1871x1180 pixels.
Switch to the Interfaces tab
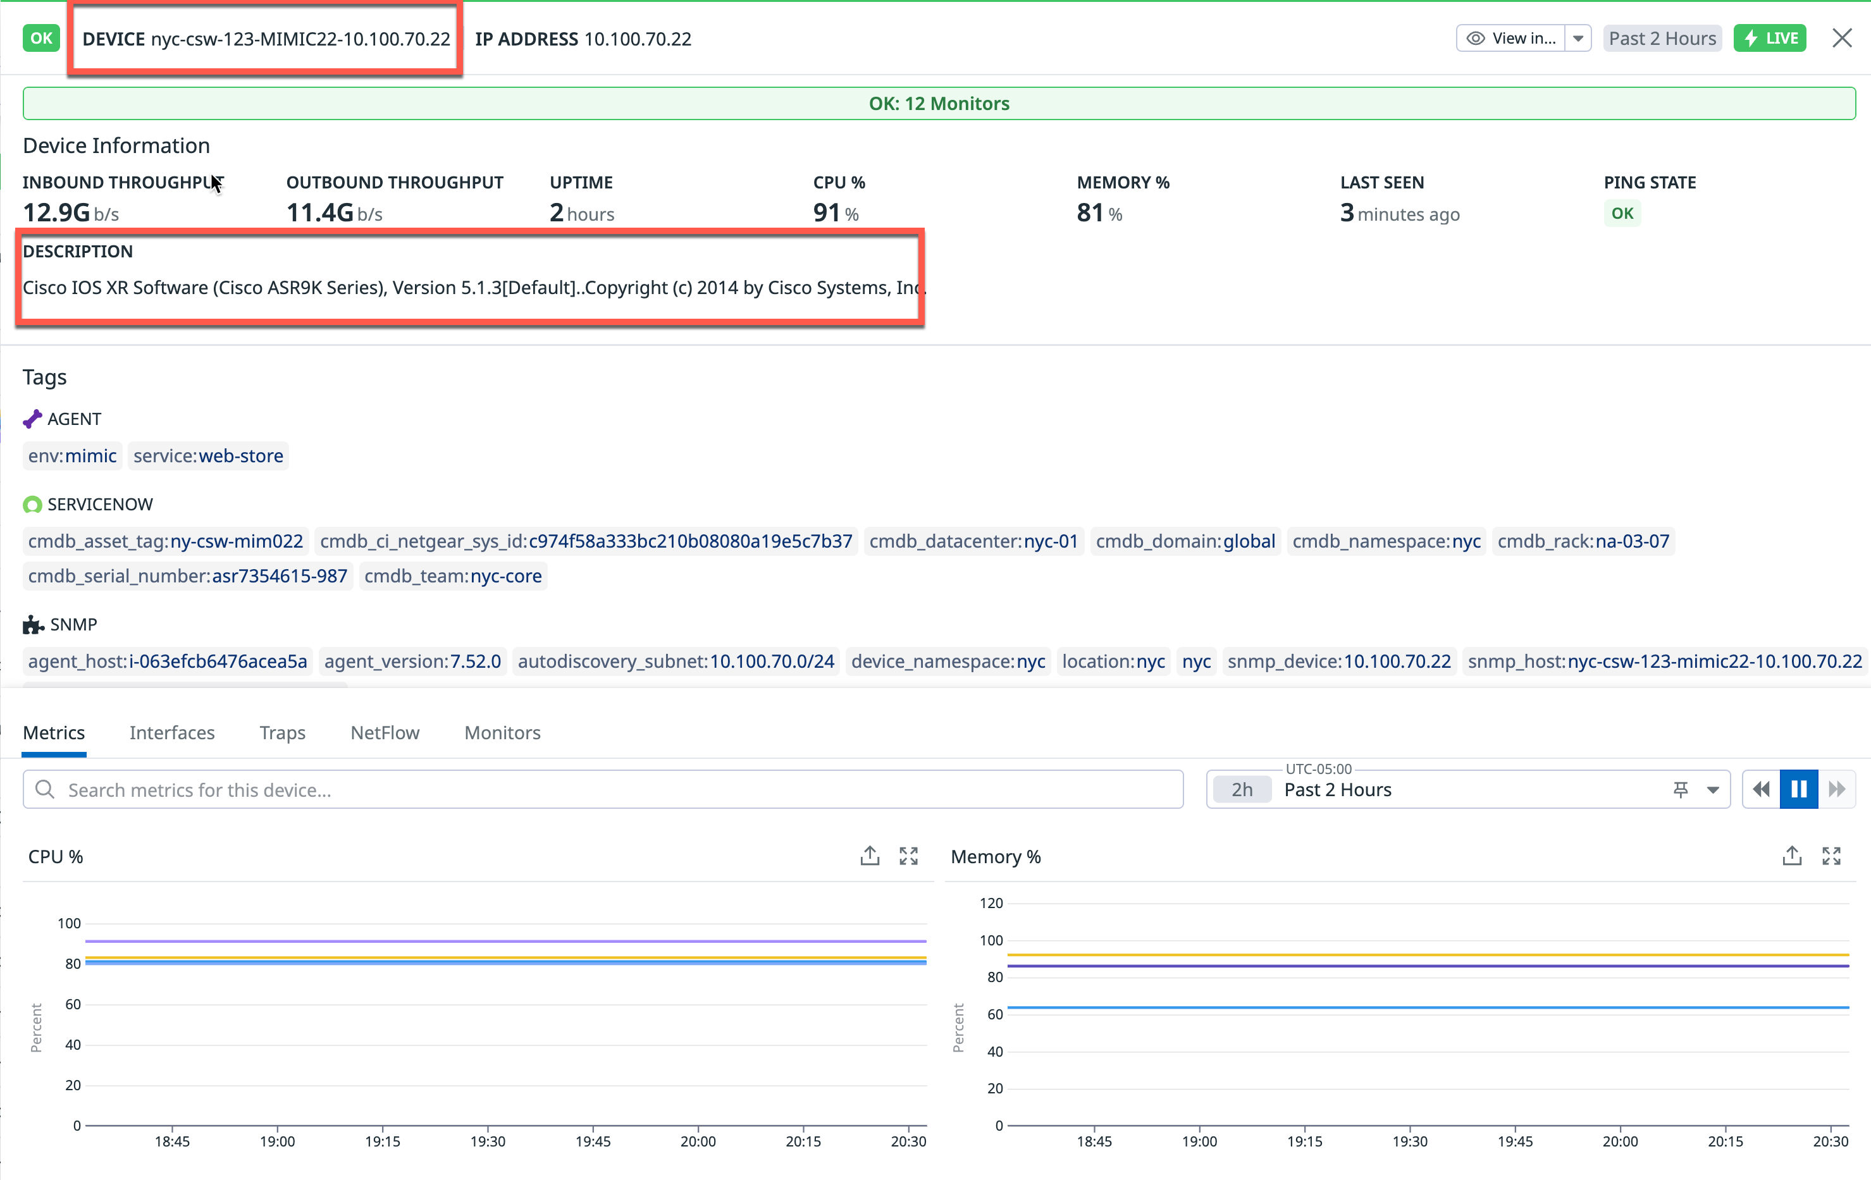[171, 732]
